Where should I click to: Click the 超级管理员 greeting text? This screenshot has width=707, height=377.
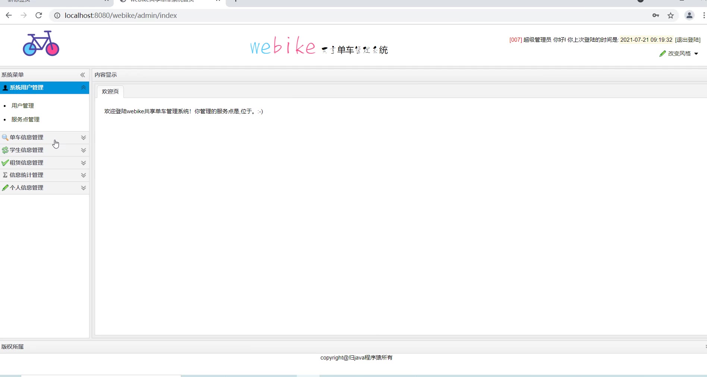[x=537, y=40]
